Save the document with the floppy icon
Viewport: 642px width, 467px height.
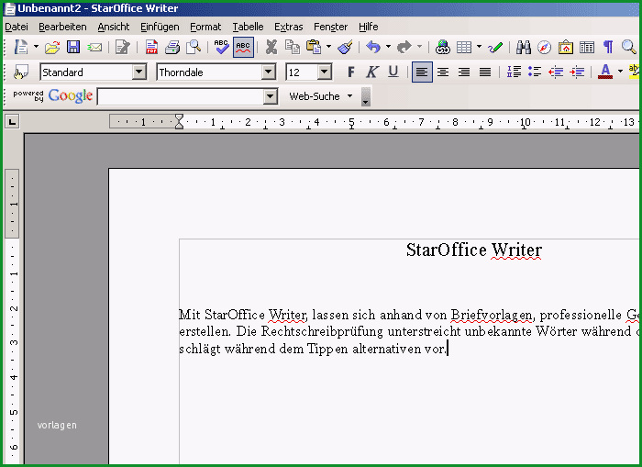click(x=73, y=47)
